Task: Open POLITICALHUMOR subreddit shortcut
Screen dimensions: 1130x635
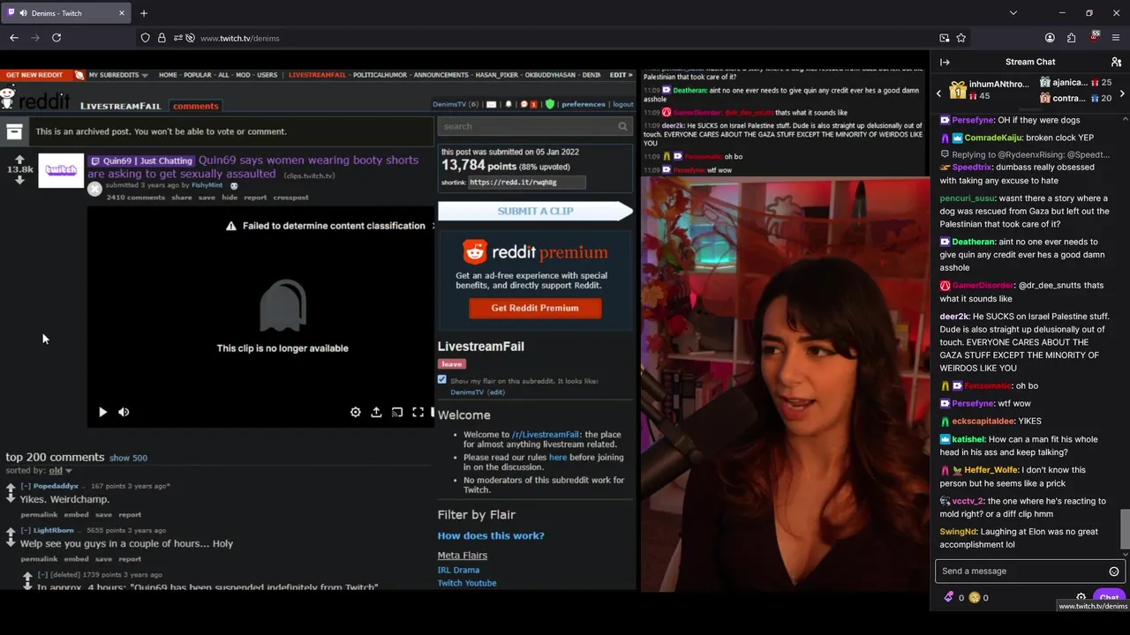Action: point(380,75)
